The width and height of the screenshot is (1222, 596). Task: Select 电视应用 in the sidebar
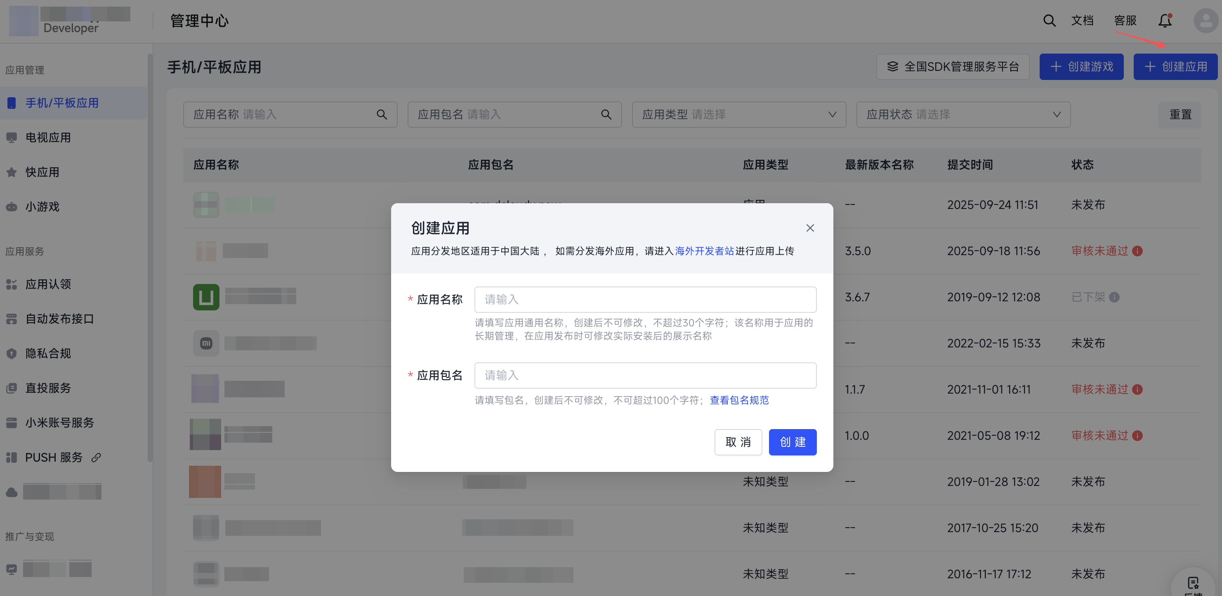(x=48, y=137)
